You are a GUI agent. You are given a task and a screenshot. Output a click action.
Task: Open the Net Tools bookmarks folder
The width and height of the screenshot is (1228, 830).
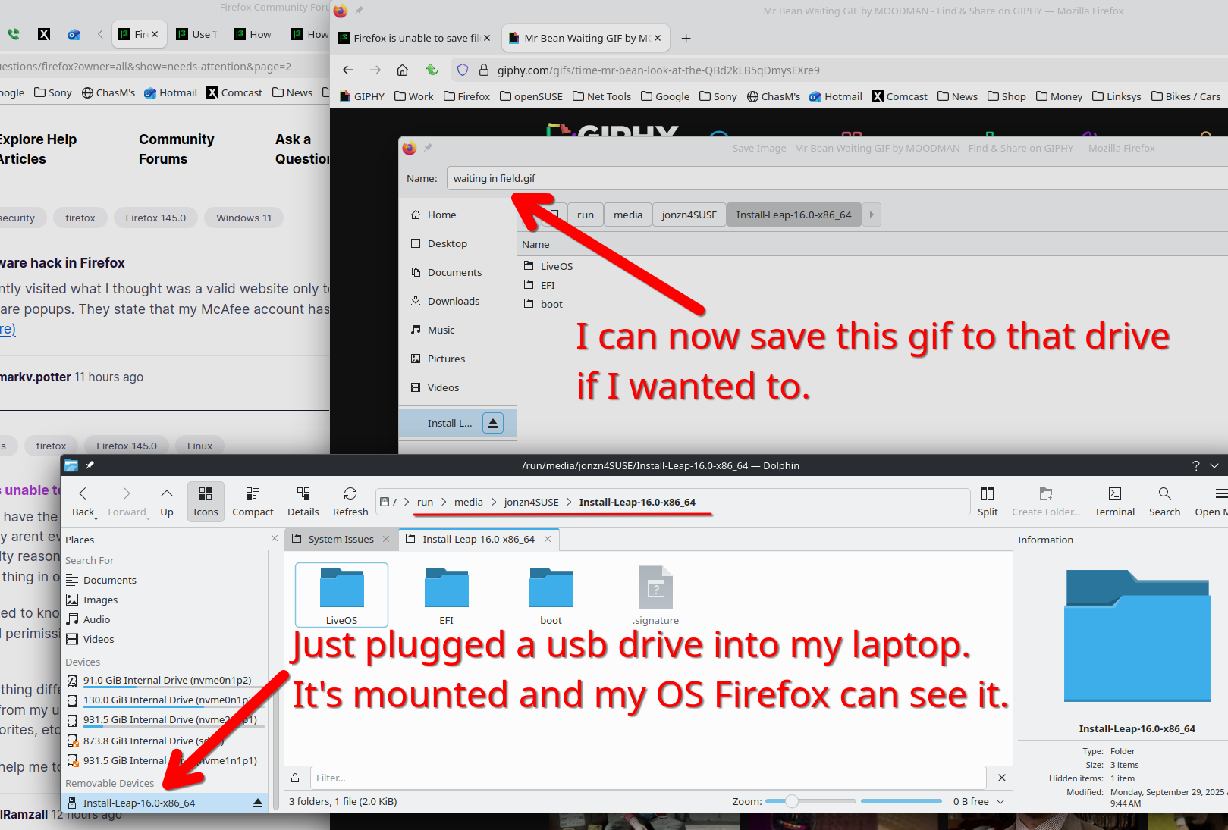point(602,96)
